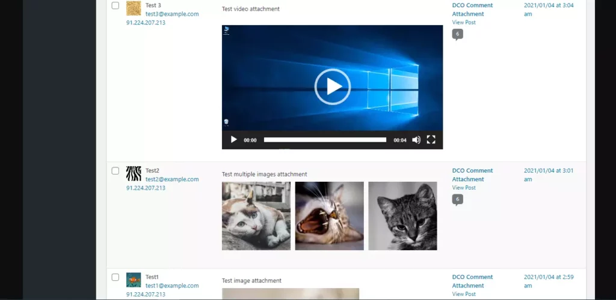Open View Post link in Test 3 row
The image size is (616, 300).
(x=464, y=22)
